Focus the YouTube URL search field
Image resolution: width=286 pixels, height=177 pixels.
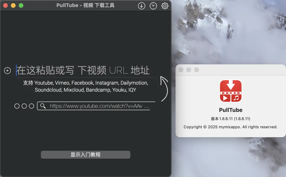coord(99,106)
